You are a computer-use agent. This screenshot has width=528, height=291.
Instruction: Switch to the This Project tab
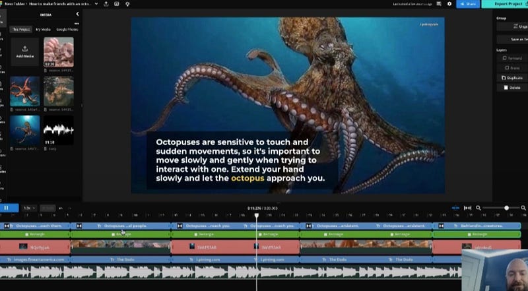click(21, 30)
